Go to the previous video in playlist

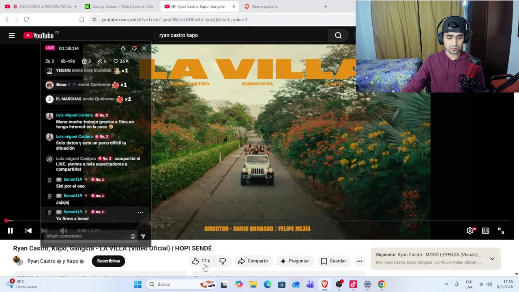pyautogui.click(x=28, y=231)
